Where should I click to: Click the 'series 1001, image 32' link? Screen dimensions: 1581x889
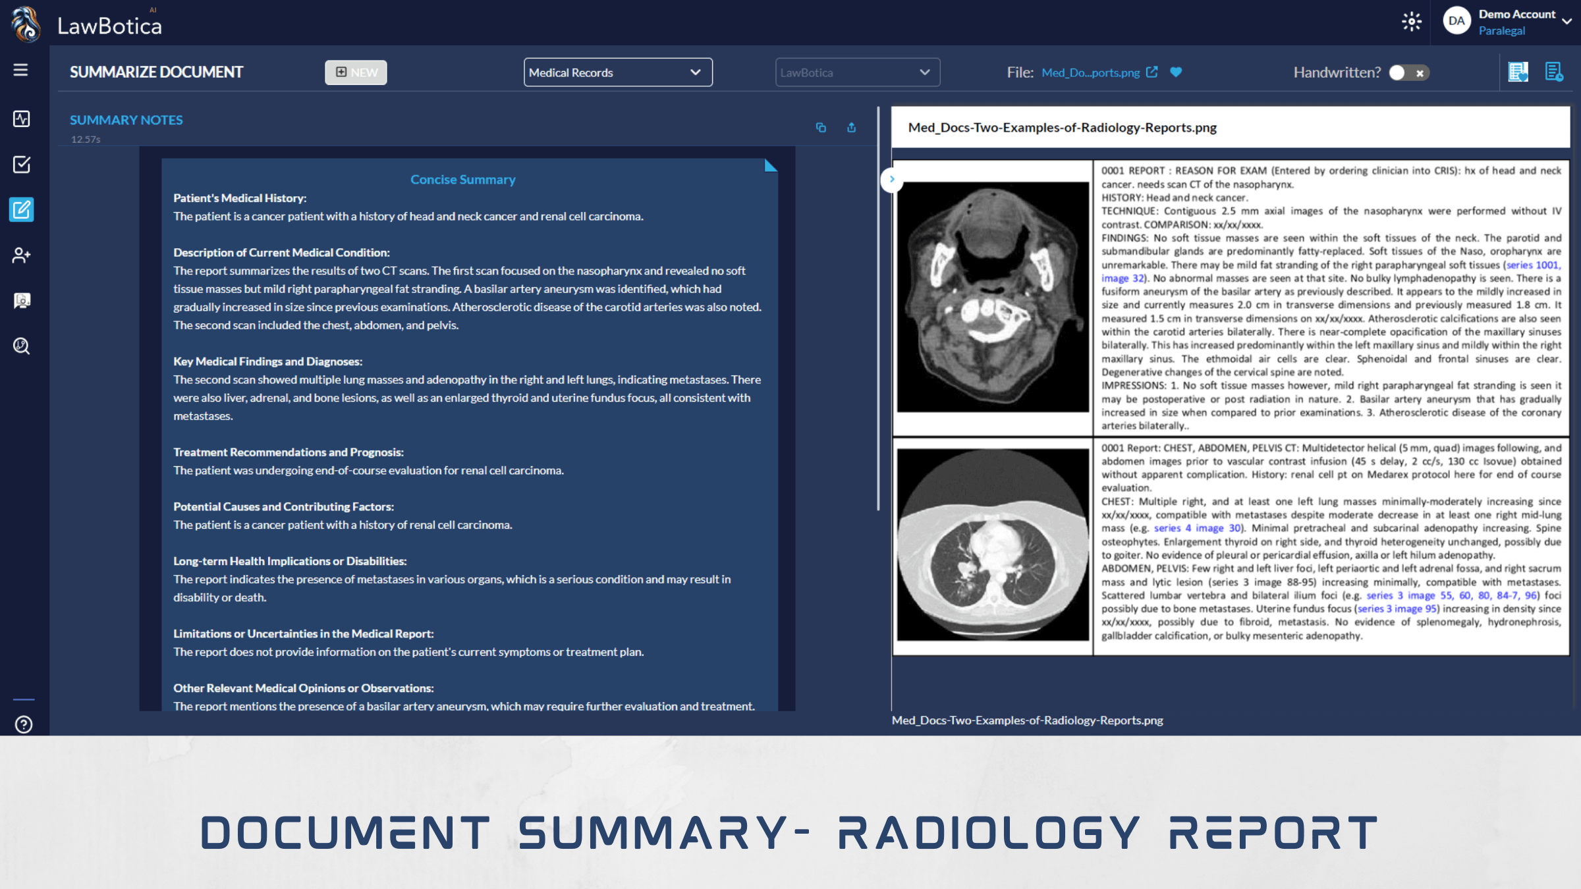1533,265
